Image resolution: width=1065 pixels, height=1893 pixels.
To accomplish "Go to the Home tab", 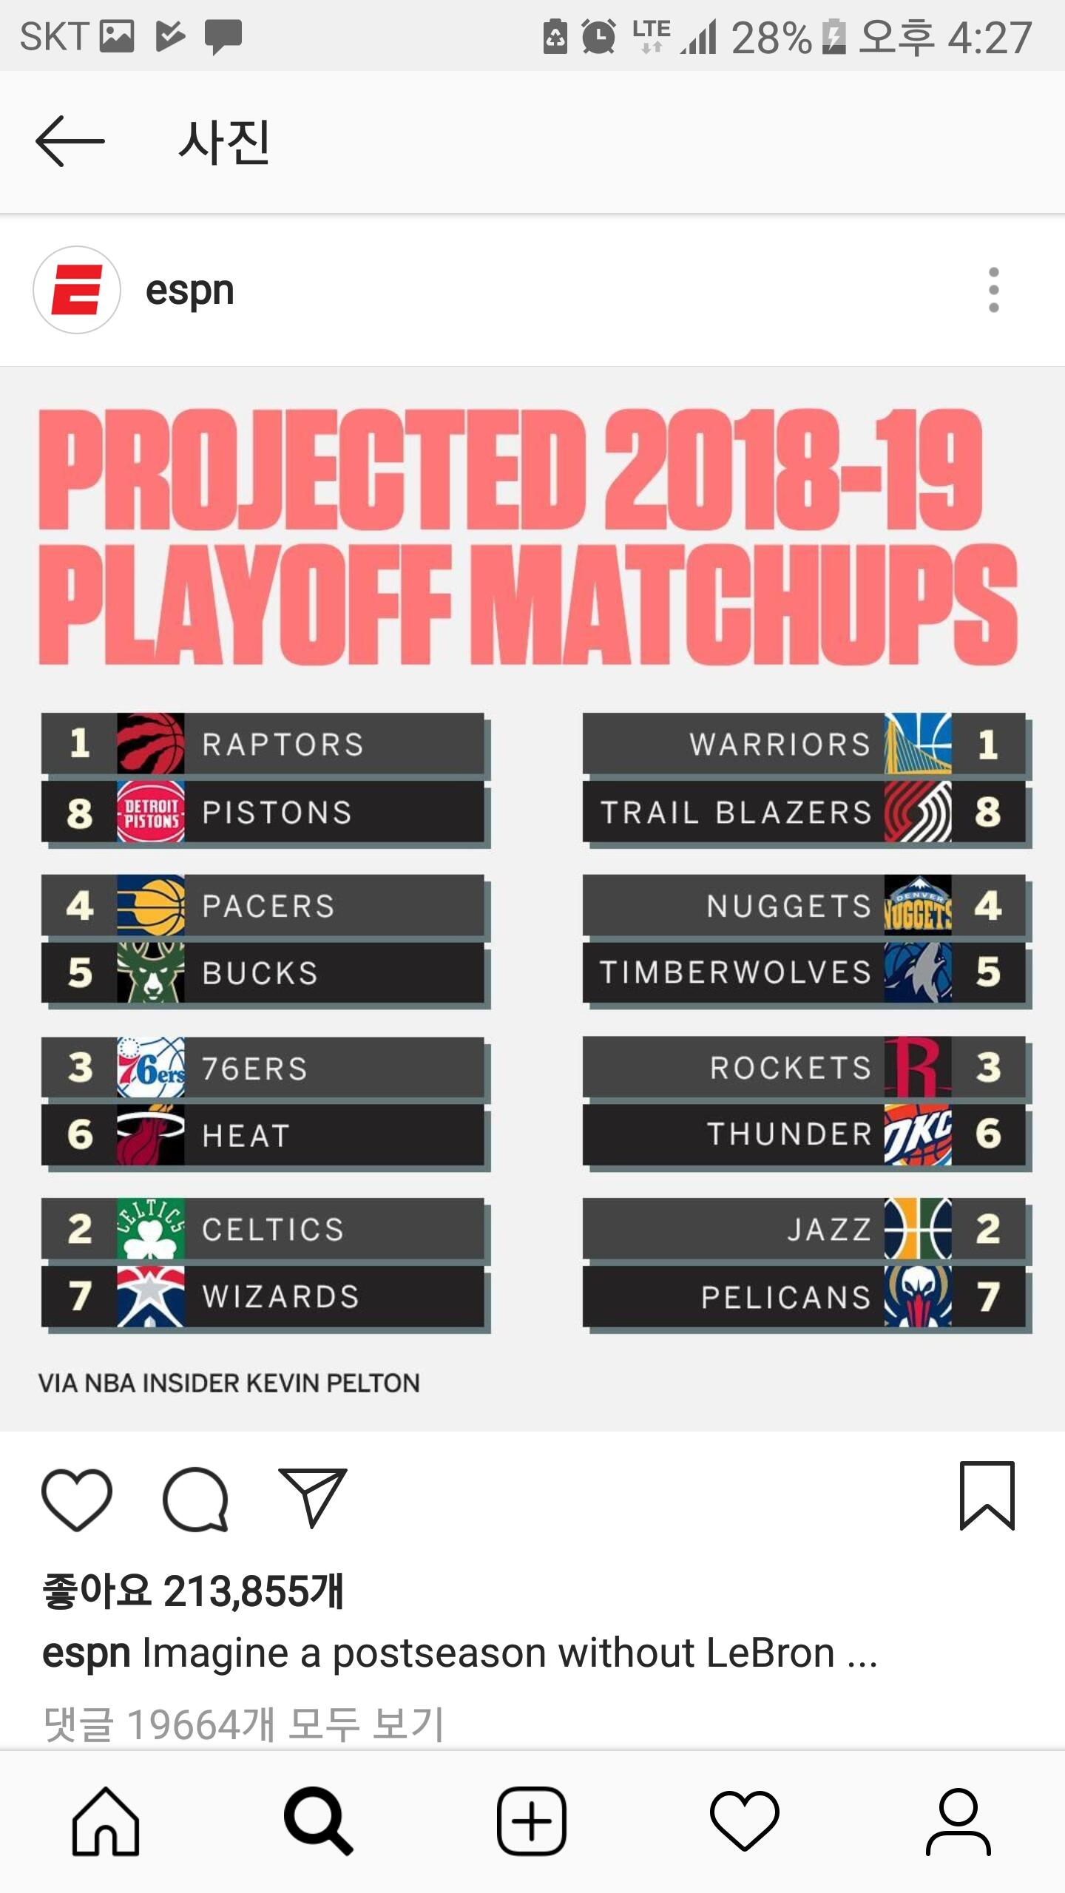I will coord(106,1821).
